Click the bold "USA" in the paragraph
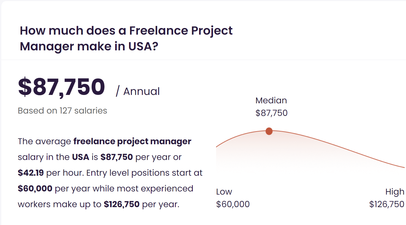This screenshot has height=225, width=406. pyautogui.click(x=81, y=157)
